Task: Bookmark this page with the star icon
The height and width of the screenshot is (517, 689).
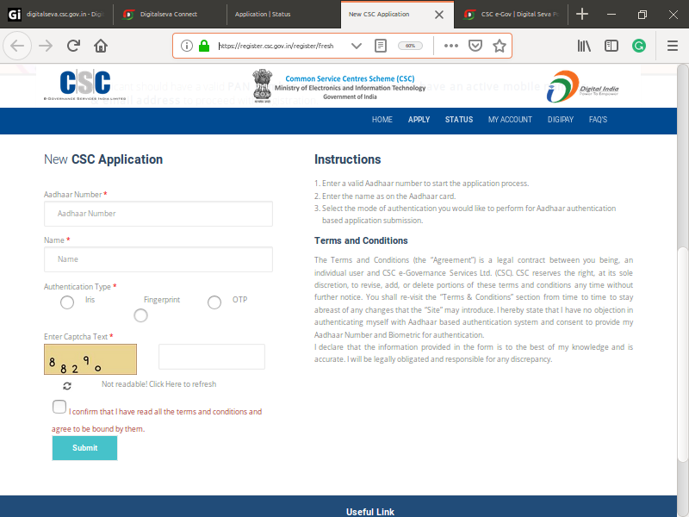Action: tap(500, 46)
